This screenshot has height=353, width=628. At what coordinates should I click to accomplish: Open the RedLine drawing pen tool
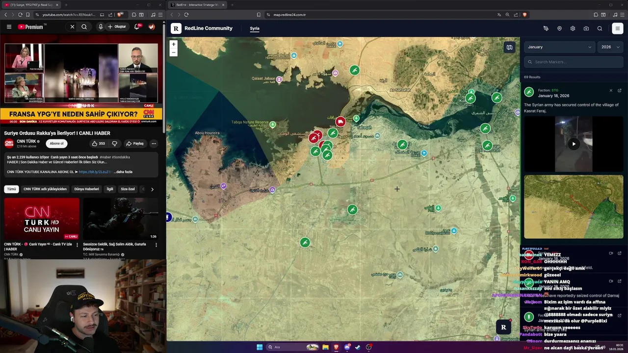(x=546, y=28)
